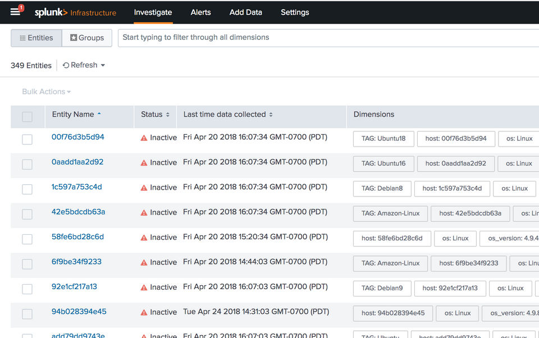Image resolution: width=539 pixels, height=338 pixels.
Task: Check the box for 1c597a753c4d
Action: click(x=27, y=189)
